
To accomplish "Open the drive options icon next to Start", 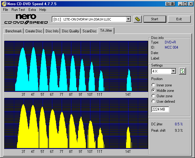I will pyautogui.click(x=138, y=19).
